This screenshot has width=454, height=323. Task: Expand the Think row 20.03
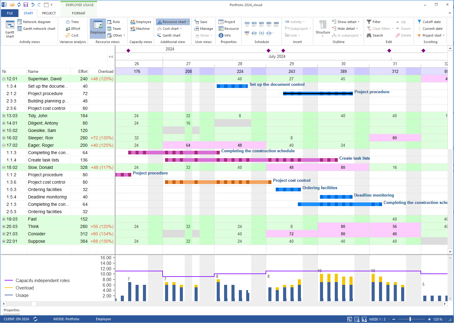tap(4, 226)
